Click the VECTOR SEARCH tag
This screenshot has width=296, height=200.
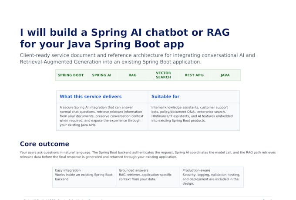point(163,75)
